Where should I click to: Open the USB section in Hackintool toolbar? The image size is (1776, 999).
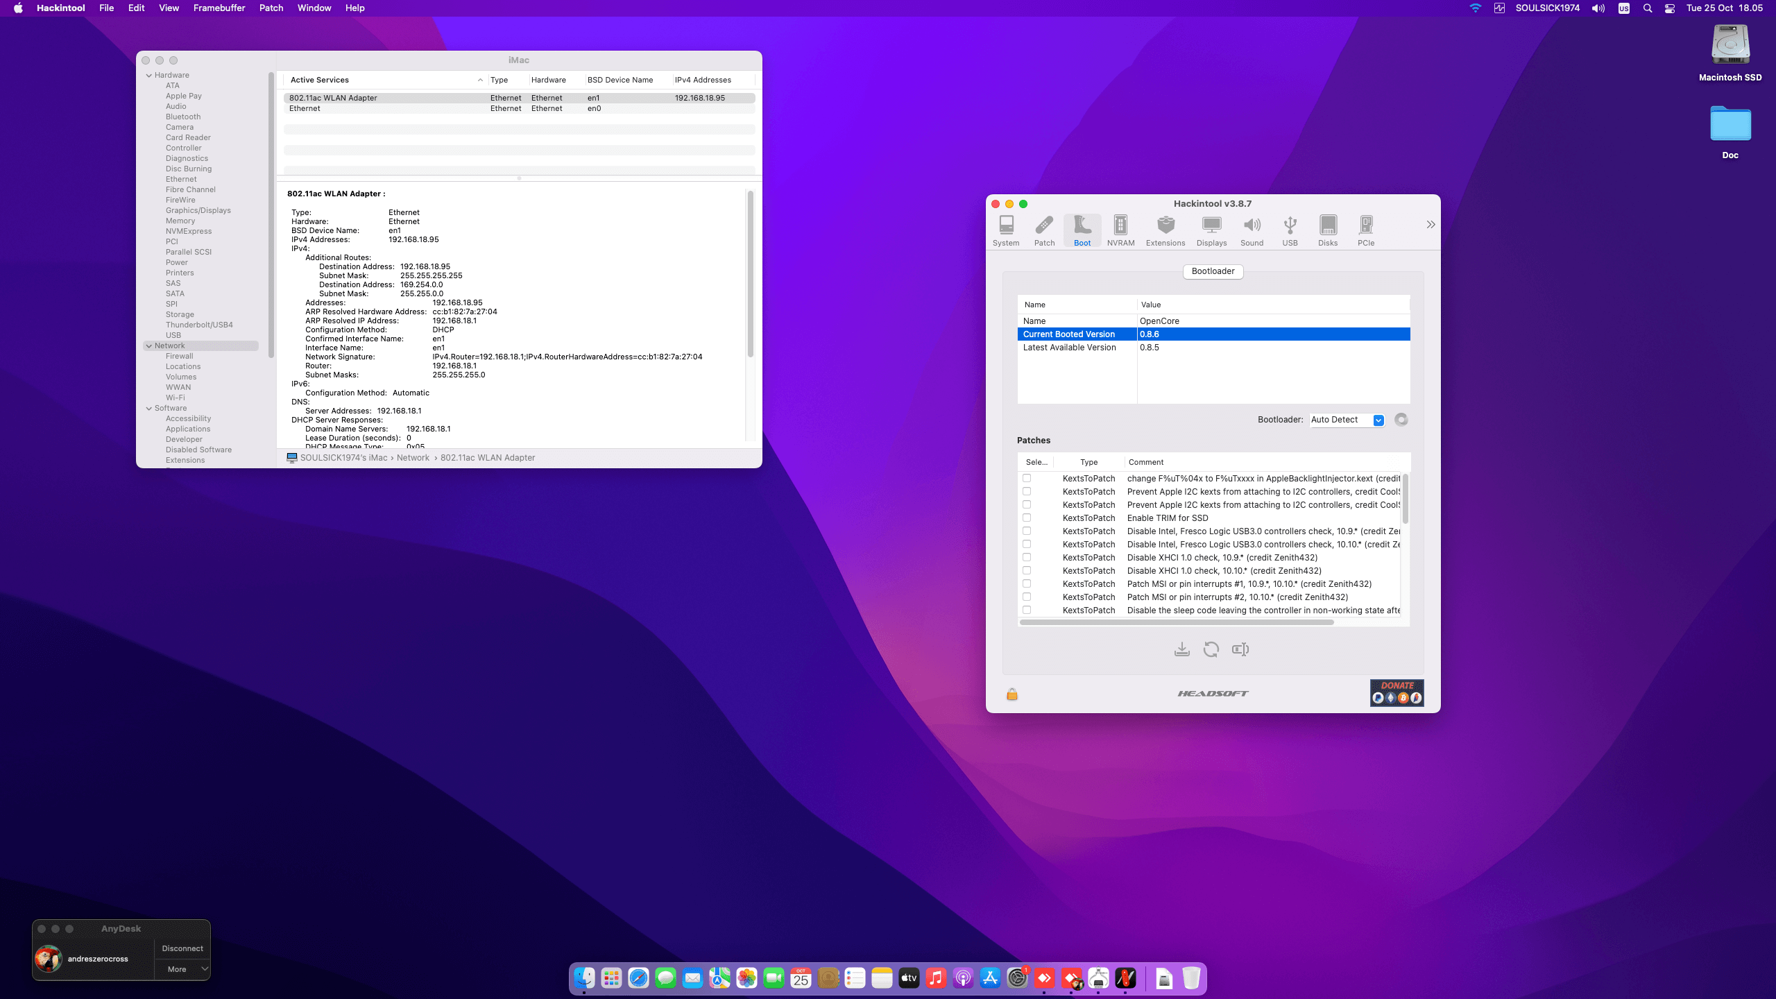tap(1290, 230)
